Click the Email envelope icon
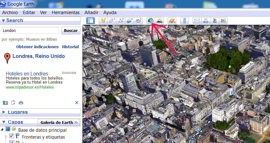The width and height of the screenshot is (270, 143). [x=197, y=21]
